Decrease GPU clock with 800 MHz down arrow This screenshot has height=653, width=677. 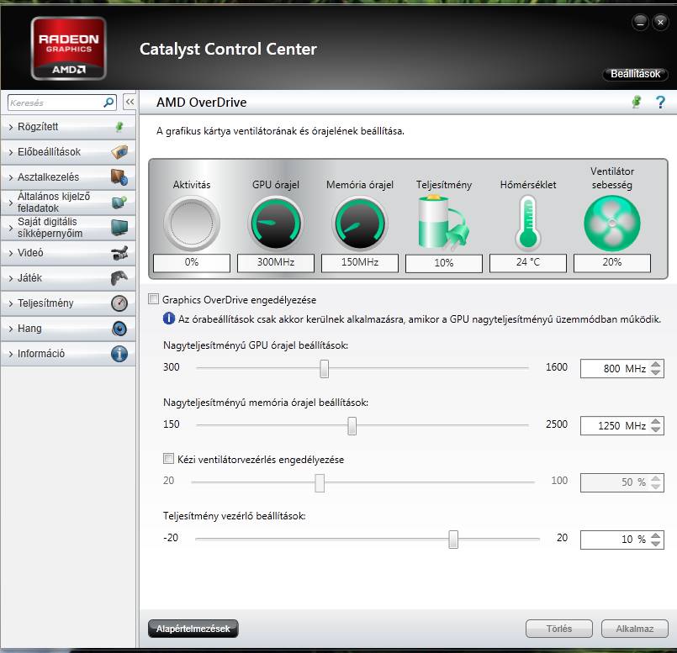pos(656,372)
